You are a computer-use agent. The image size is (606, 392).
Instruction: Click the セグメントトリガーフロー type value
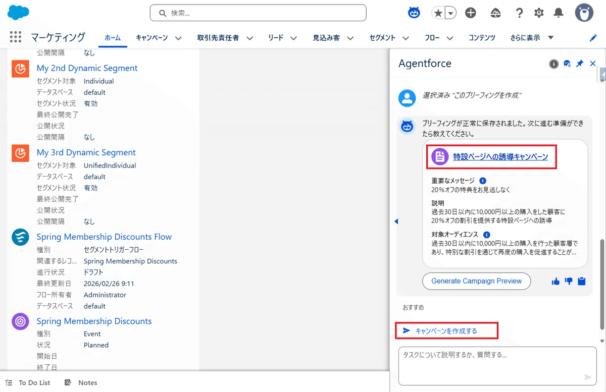(114, 250)
